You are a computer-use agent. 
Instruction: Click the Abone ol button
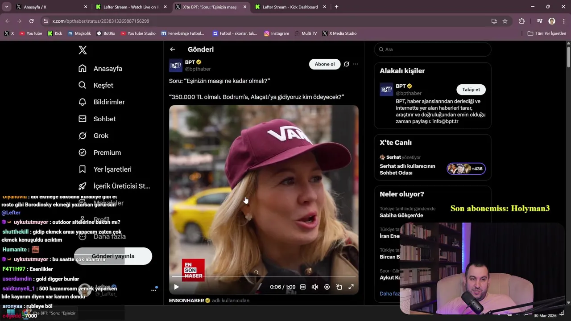coord(325,64)
